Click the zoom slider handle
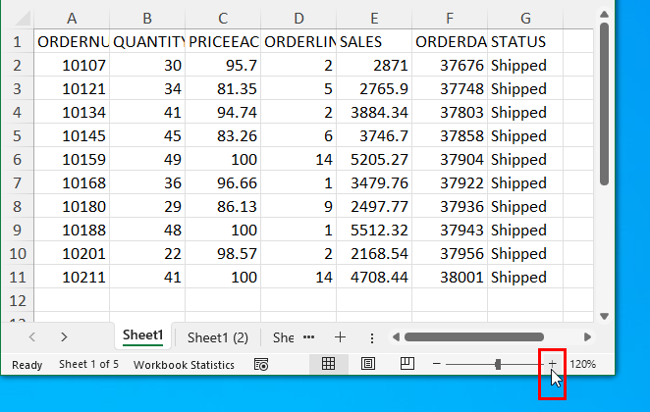 coord(498,364)
